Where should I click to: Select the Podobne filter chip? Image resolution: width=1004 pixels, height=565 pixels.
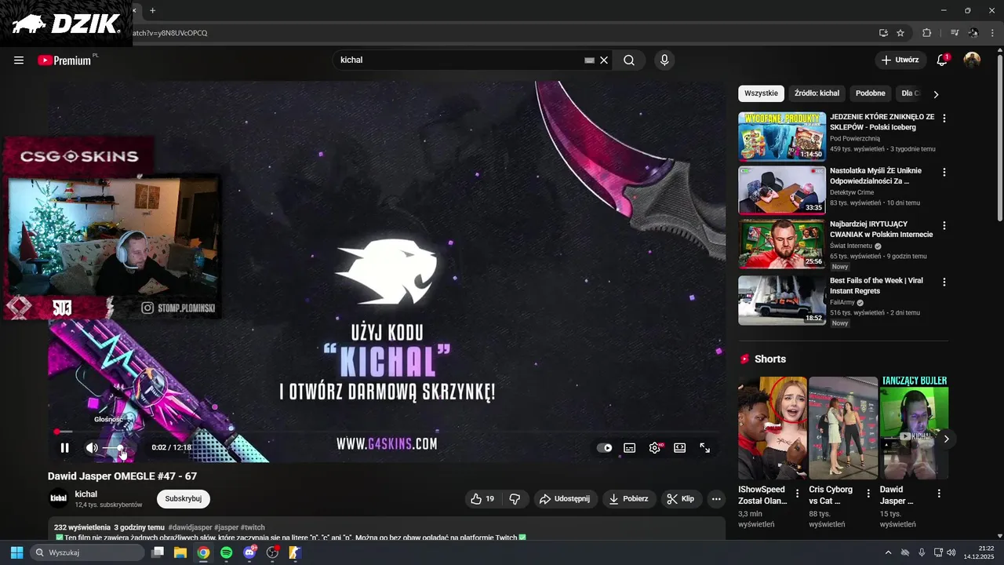[x=870, y=93]
